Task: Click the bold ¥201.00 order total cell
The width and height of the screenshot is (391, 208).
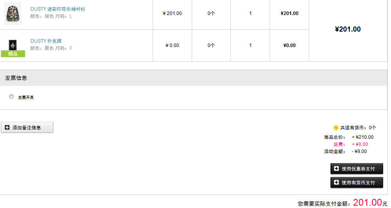Action: click(x=348, y=29)
